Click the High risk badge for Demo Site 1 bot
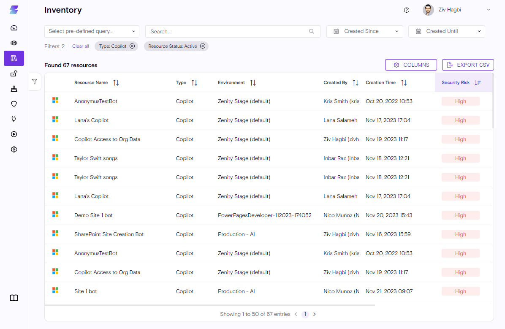 coord(461,215)
